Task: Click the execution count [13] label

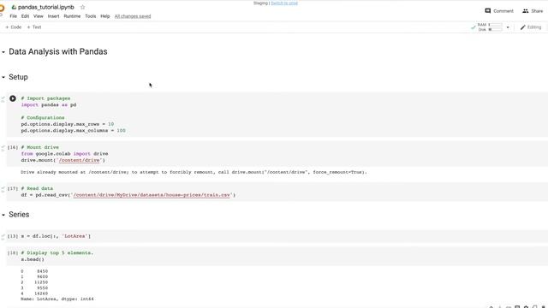Action: pyautogui.click(x=13, y=236)
